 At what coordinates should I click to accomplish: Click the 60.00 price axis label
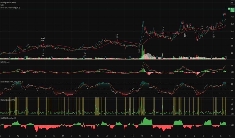(x=232, y=46)
